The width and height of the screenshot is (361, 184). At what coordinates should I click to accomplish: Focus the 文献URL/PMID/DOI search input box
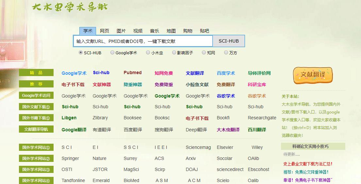pos(143,41)
